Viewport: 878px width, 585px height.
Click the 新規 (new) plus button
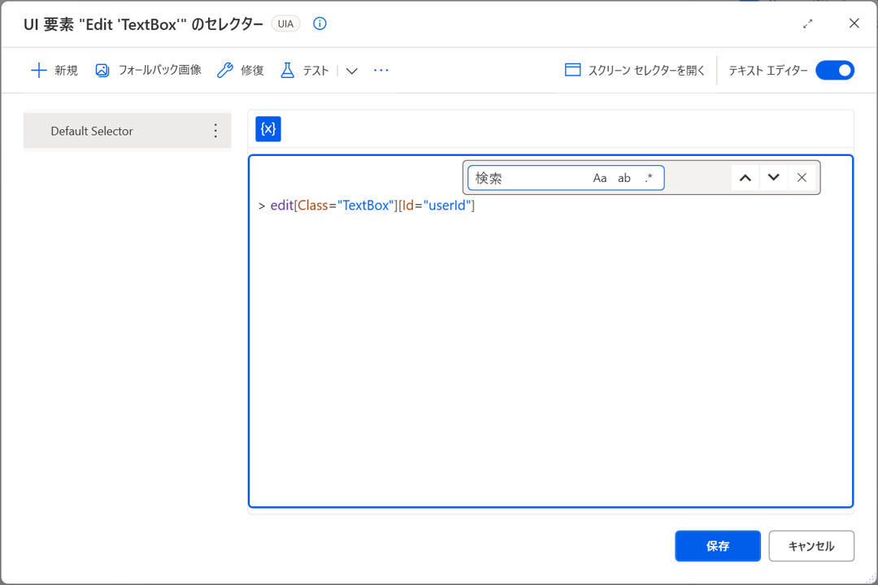pyautogui.click(x=54, y=71)
